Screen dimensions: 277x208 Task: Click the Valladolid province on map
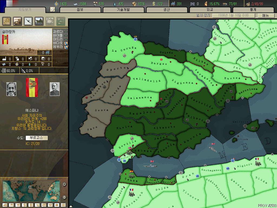[147, 80]
